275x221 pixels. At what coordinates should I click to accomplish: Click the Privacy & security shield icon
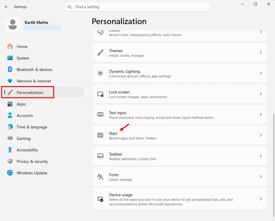(10, 161)
